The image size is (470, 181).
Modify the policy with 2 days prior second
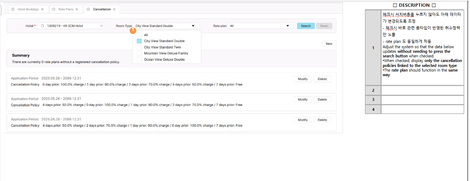pos(303,120)
